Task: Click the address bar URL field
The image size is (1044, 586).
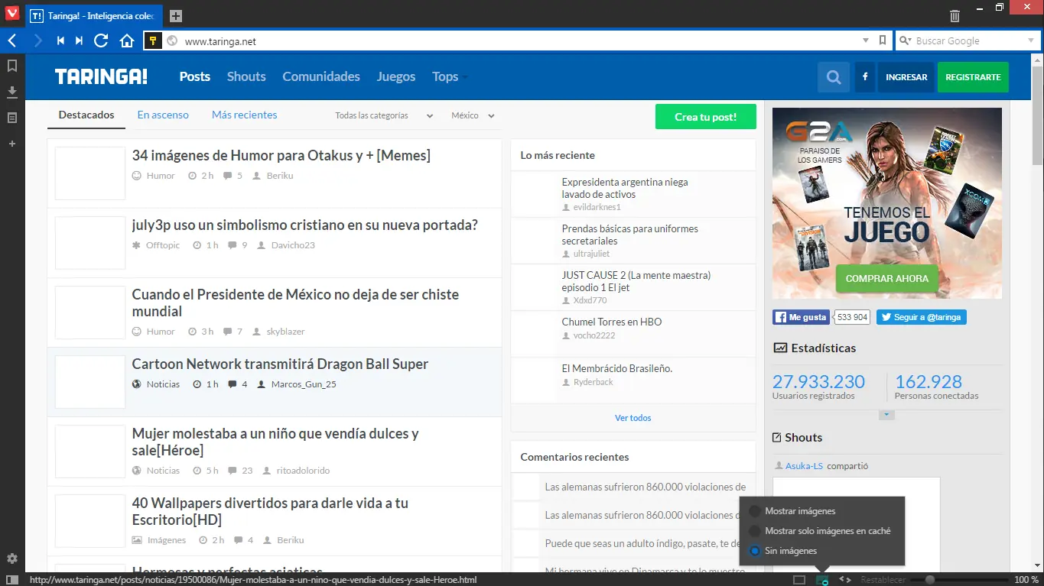Action: click(x=520, y=41)
